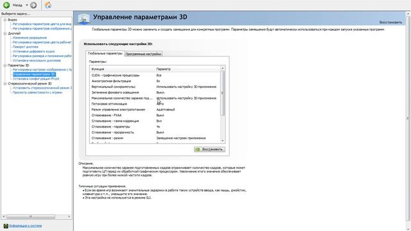
Task: Select the 'Вертикальный синхроимпульс' row
Action: click(x=155, y=87)
